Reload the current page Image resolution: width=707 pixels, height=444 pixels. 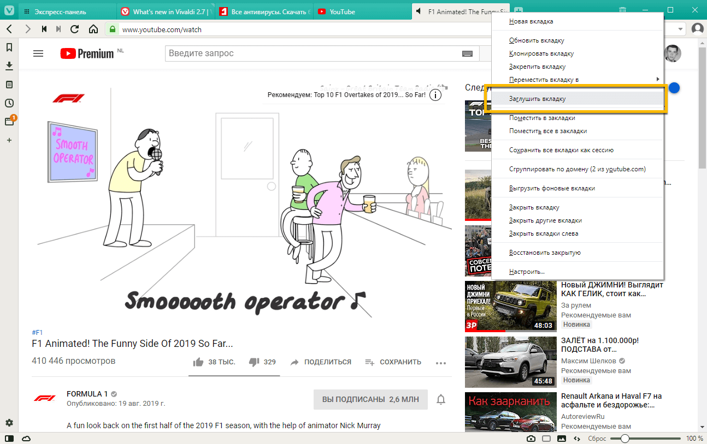tap(75, 29)
